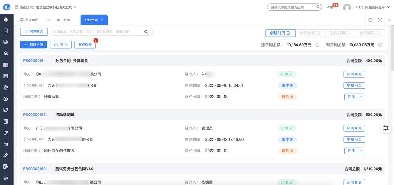Sort list by 创建时间
Viewport: 394px width, 185px height.
pyautogui.click(x=280, y=33)
